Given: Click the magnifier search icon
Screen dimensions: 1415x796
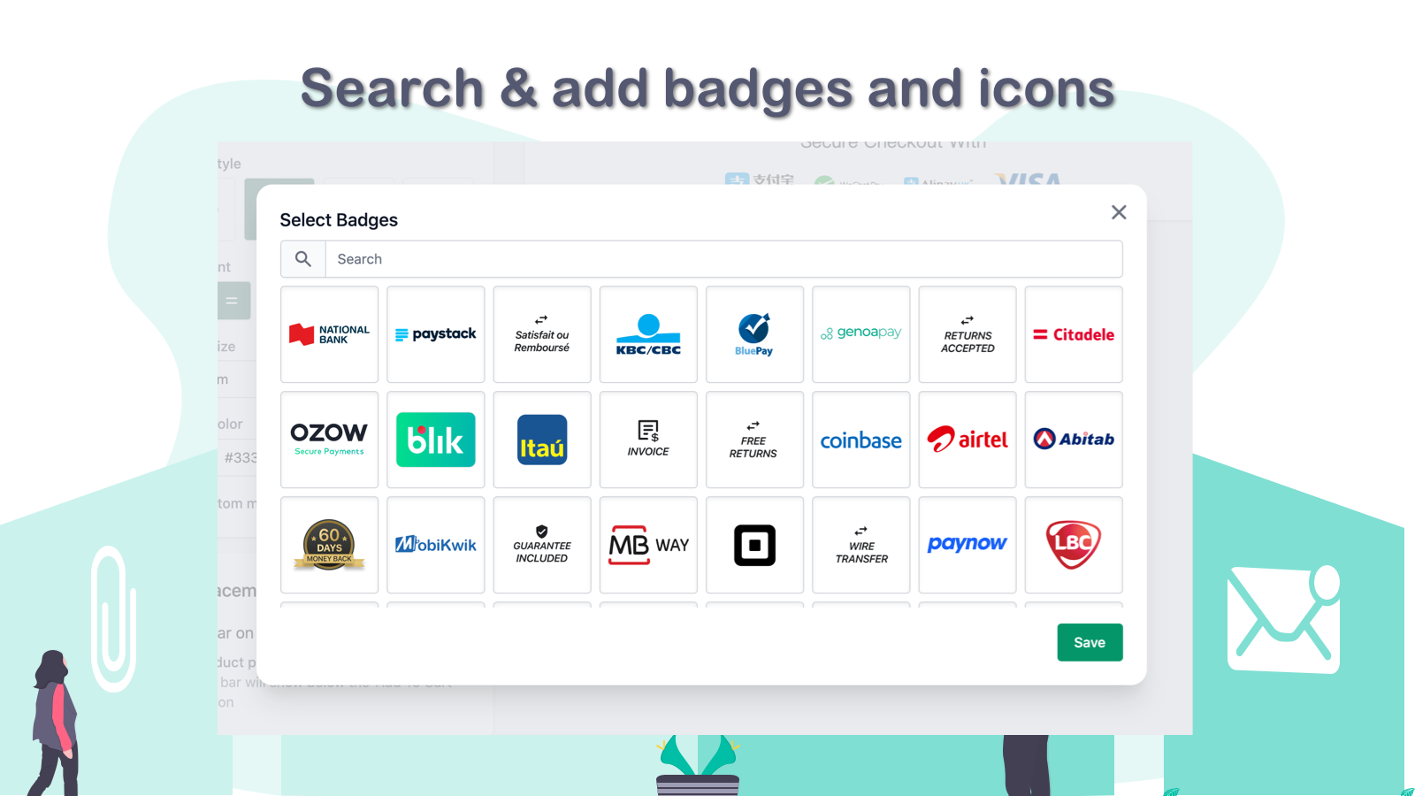Looking at the screenshot, I should [303, 259].
